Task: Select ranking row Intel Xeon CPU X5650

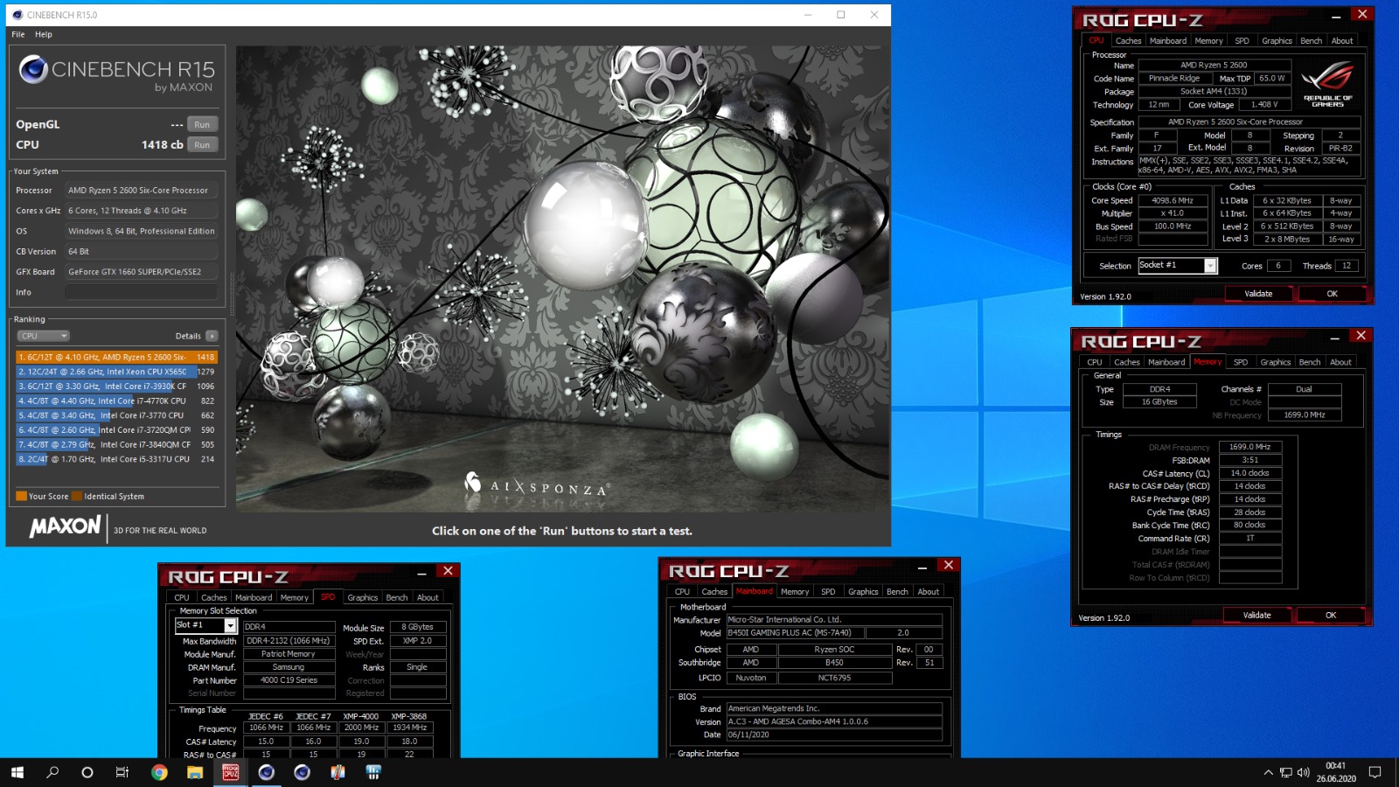Action: (116, 372)
